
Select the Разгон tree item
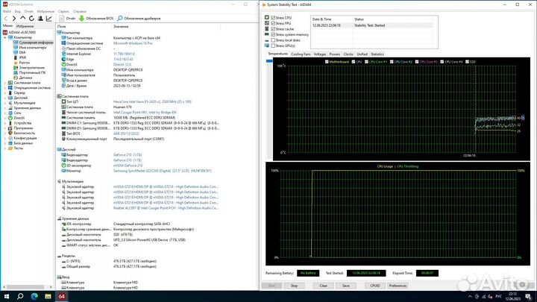[25, 63]
